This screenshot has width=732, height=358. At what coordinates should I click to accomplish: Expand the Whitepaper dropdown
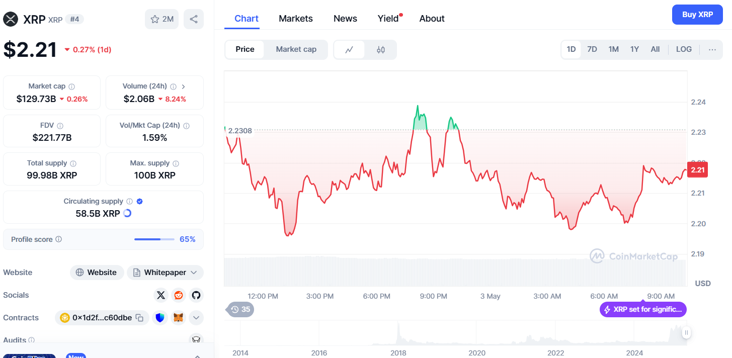194,273
